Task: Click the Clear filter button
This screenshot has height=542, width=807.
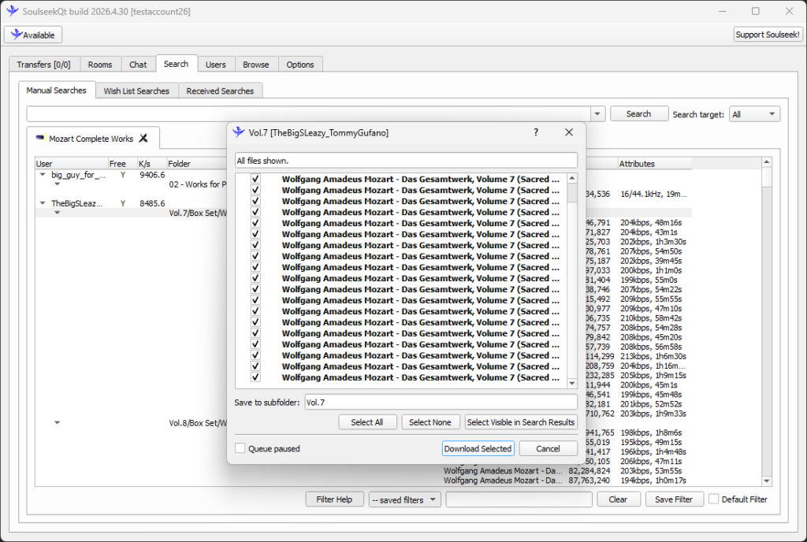Action: (618, 499)
